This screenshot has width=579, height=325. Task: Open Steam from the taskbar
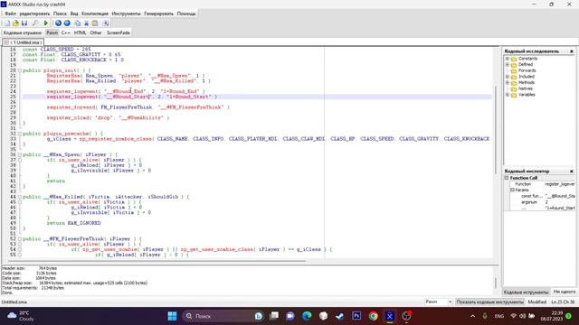click(340, 316)
